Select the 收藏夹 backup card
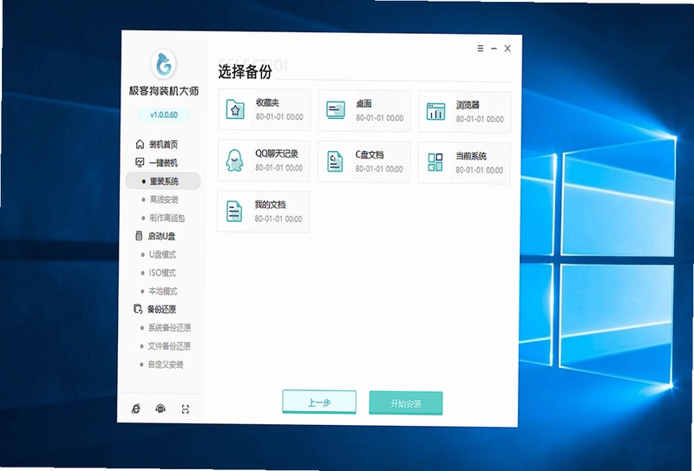 (x=265, y=110)
